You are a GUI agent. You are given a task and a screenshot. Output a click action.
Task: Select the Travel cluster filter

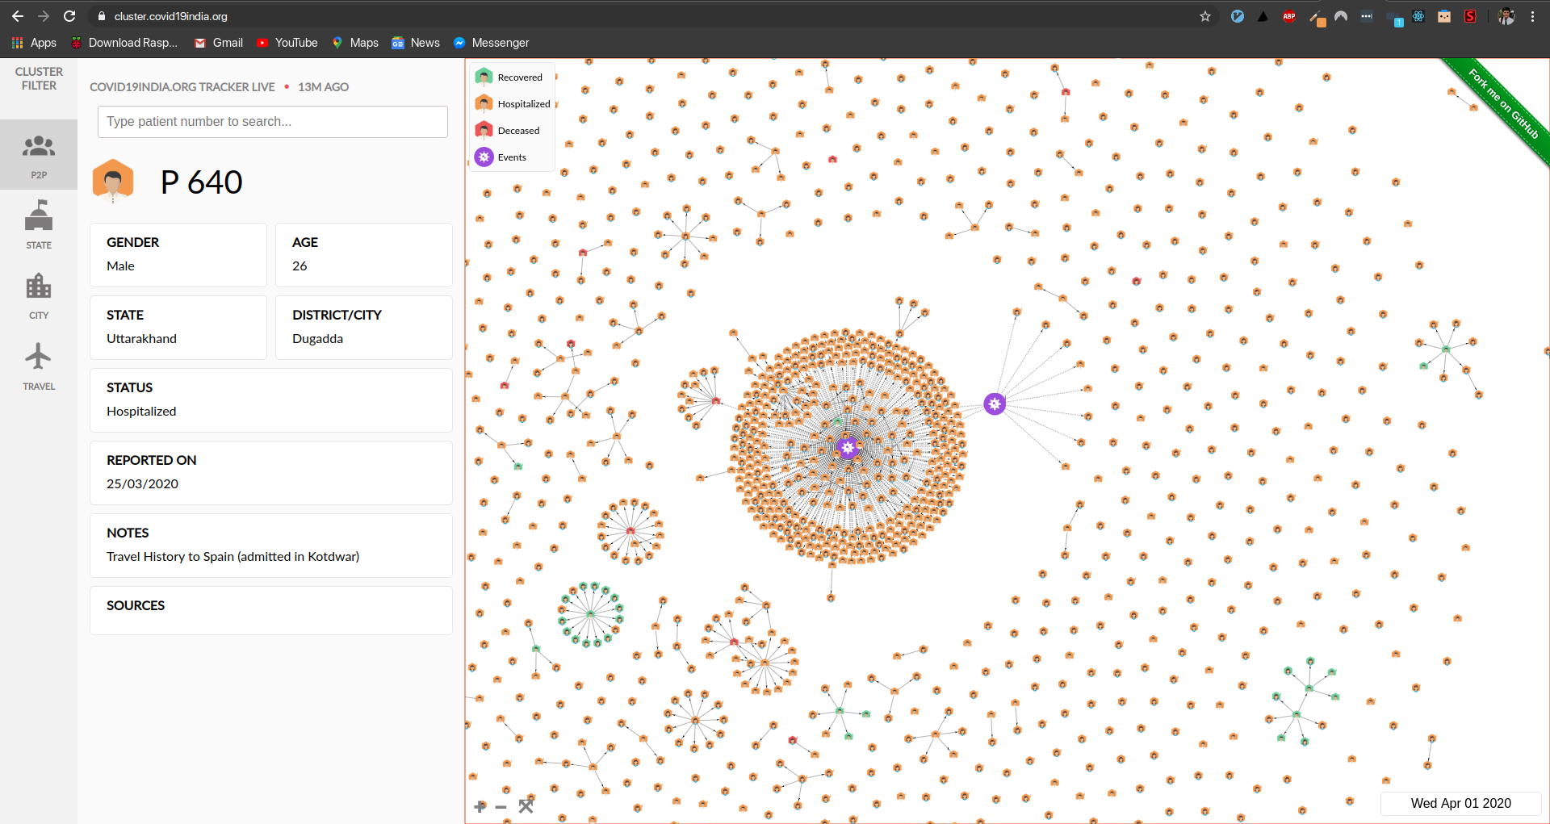pos(39,366)
